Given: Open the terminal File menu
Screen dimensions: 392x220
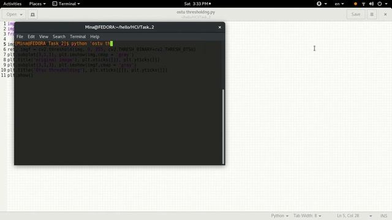Looking at the screenshot, I should coord(20,37).
